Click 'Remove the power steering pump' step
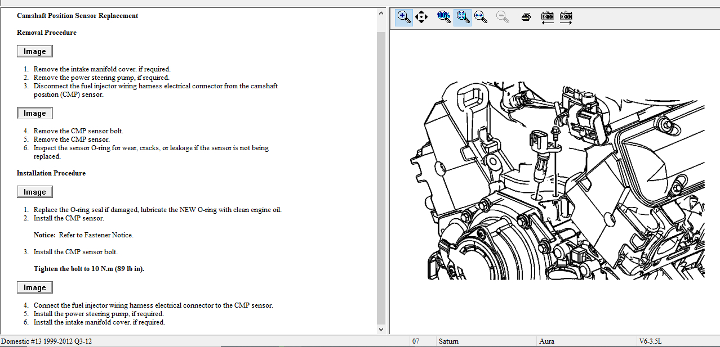 point(101,78)
